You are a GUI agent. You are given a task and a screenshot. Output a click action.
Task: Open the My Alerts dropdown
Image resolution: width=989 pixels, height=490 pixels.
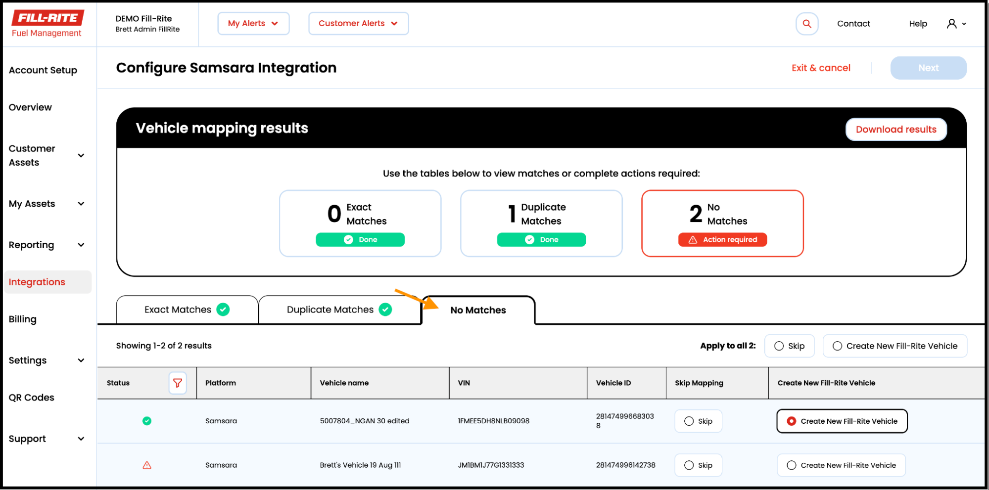click(253, 23)
